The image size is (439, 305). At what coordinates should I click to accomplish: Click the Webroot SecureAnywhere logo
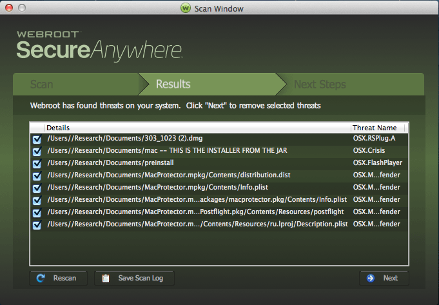pos(100,46)
